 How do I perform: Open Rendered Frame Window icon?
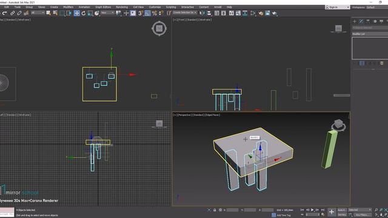click(267, 13)
